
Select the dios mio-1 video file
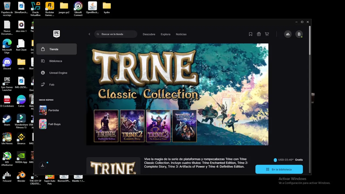(21, 27)
